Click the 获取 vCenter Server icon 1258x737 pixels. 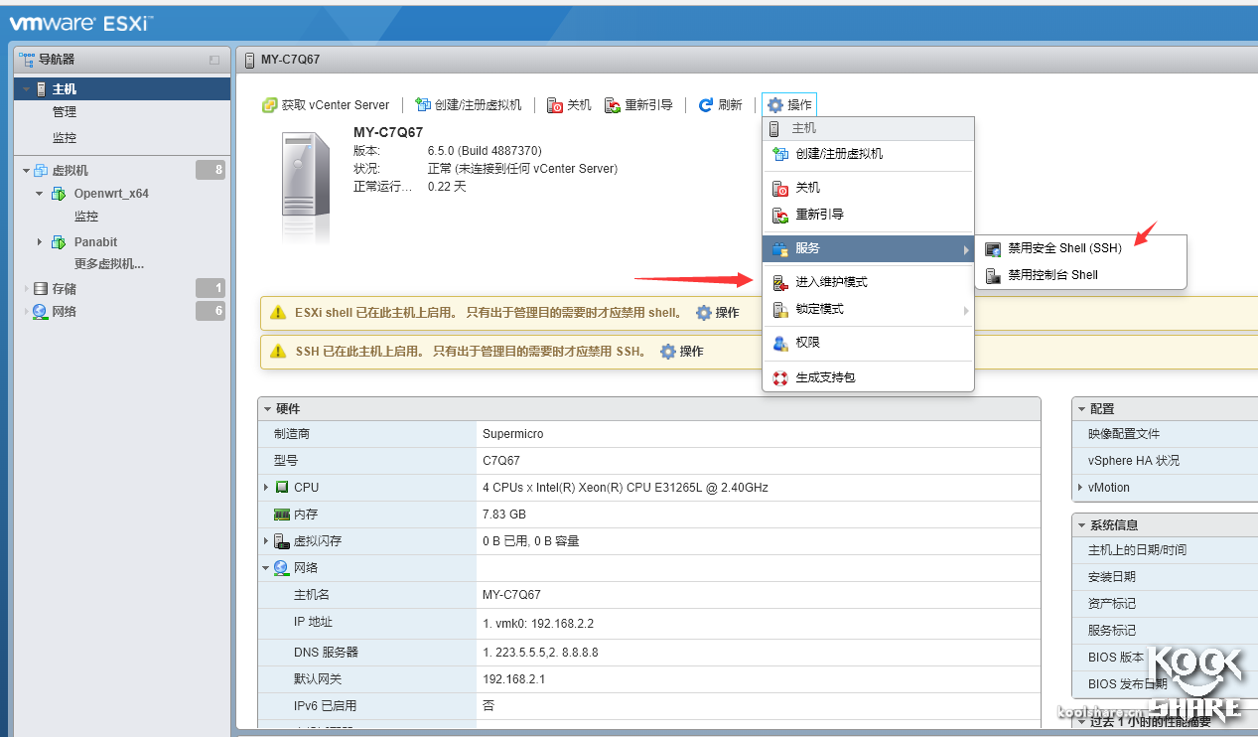click(x=270, y=104)
